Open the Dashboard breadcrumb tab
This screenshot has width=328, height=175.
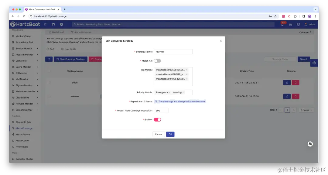(x=56, y=32)
